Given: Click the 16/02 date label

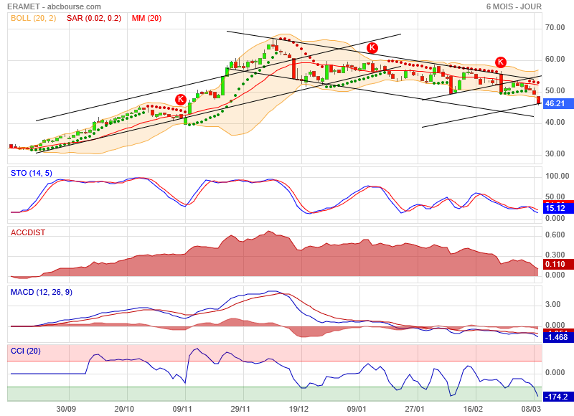Looking at the screenshot, I should 473,409.
